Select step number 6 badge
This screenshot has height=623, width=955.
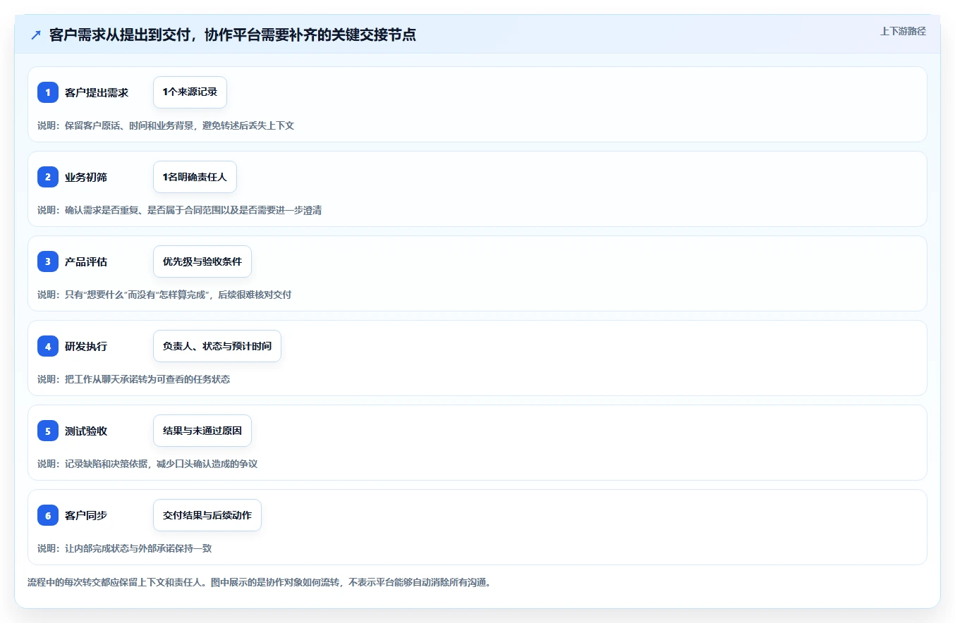[x=48, y=515]
